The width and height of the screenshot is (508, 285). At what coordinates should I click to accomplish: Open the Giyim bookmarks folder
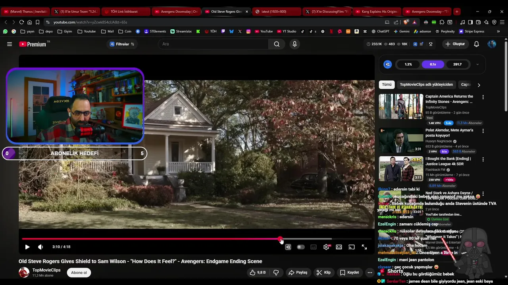(x=65, y=31)
